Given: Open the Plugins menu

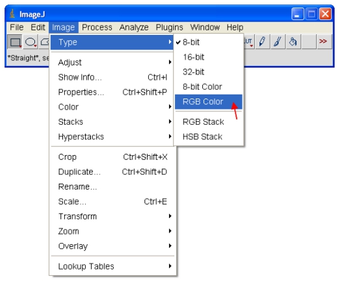Looking at the screenshot, I should coord(169,27).
